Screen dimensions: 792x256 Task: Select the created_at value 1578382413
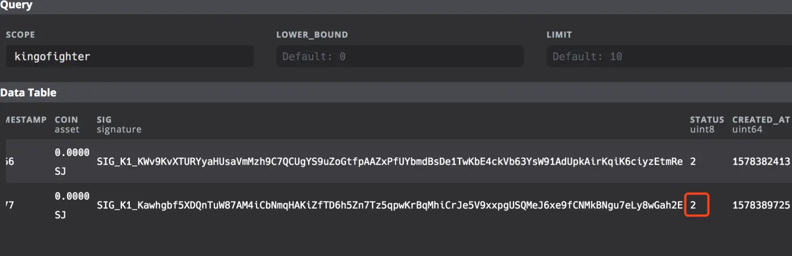(761, 161)
